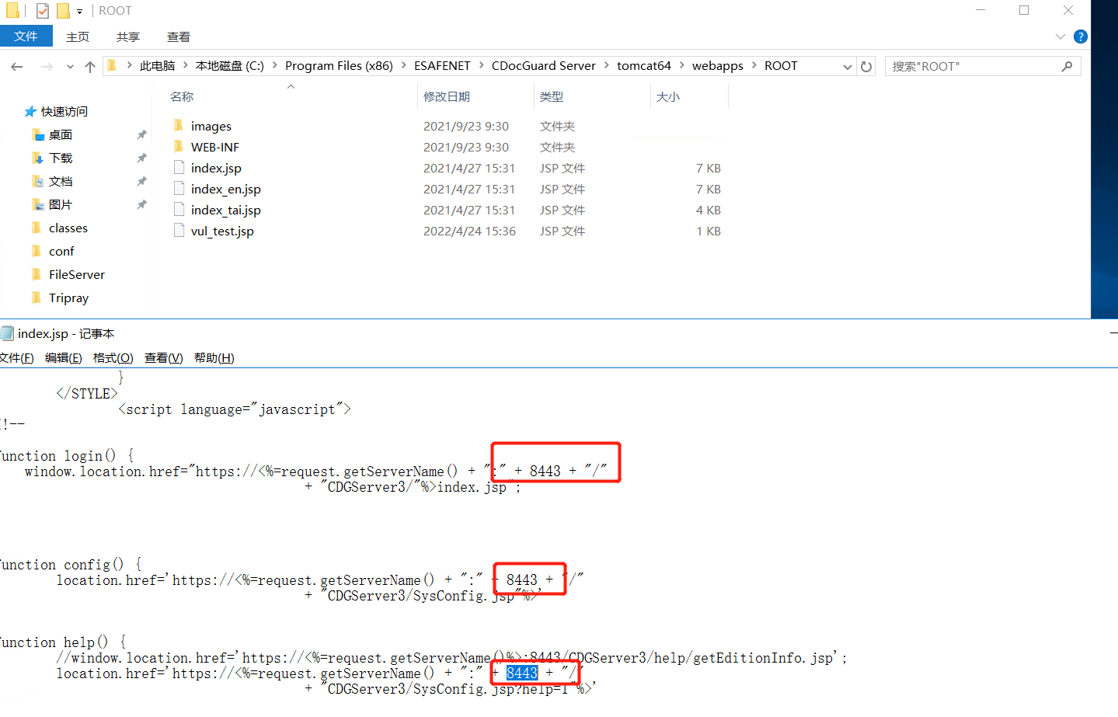
Task: Open Notepad 格式(O) menu
Action: [x=113, y=358]
